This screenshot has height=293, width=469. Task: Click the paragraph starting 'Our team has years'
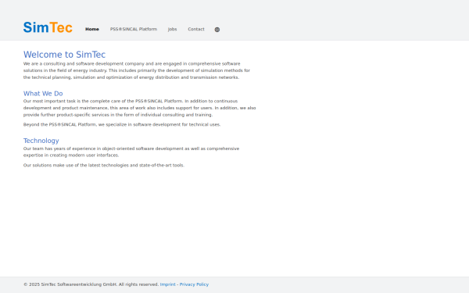point(131,152)
